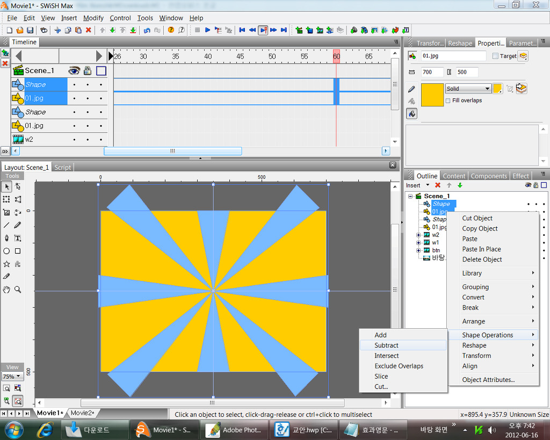Select the Rectangle shape tool
The image size is (550, 440).
pos(18,251)
